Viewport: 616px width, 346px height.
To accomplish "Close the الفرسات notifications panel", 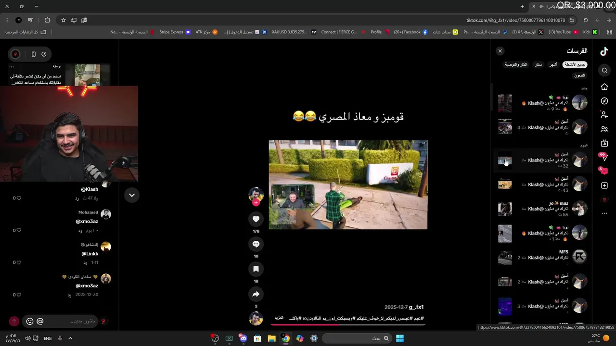I will (500, 51).
